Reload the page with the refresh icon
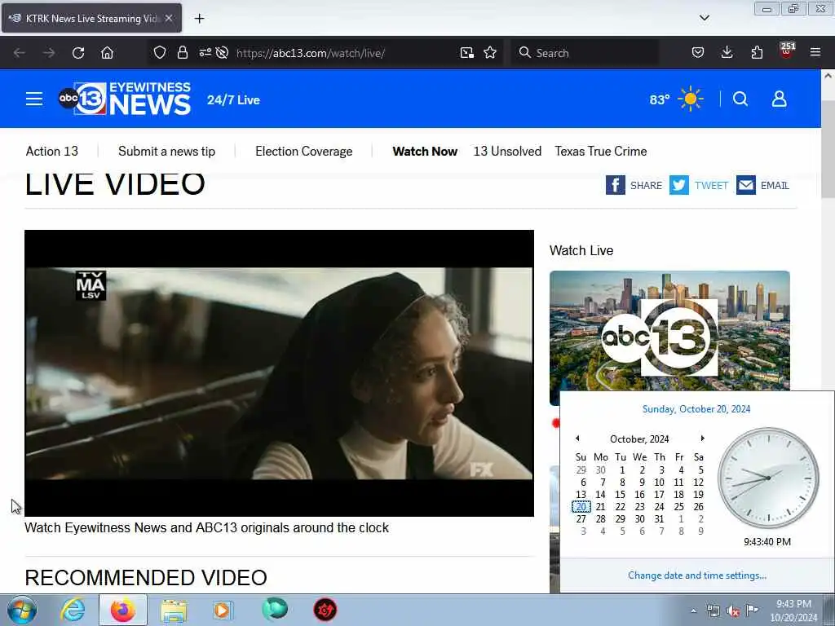Image resolution: width=835 pixels, height=626 pixels. click(78, 53)
